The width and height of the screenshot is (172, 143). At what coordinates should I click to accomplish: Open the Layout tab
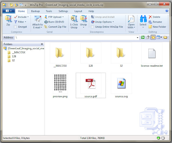(x=78, y=11)
